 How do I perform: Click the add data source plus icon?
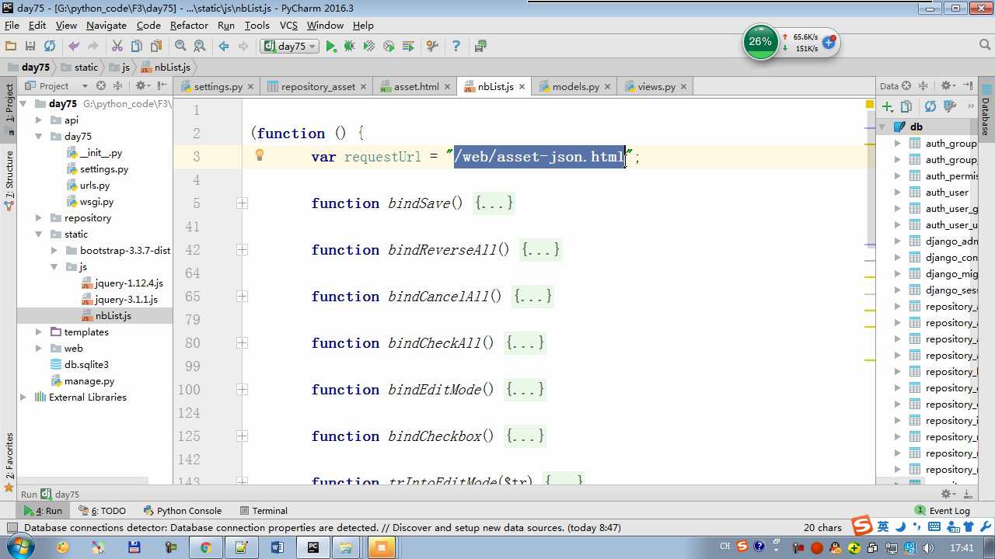click(x=887, y=106)
